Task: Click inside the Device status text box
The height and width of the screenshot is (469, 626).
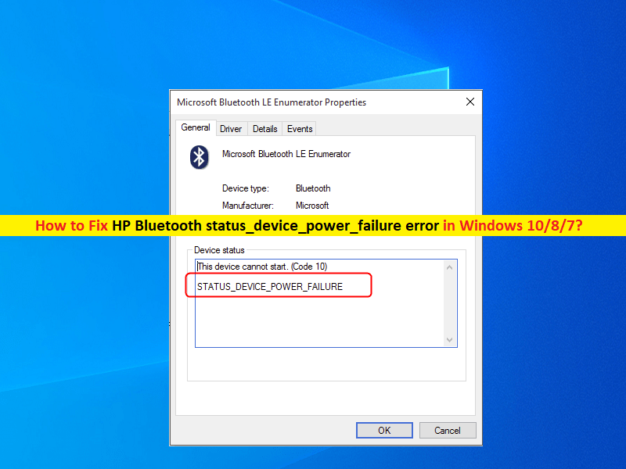Action: pos(326,303)
